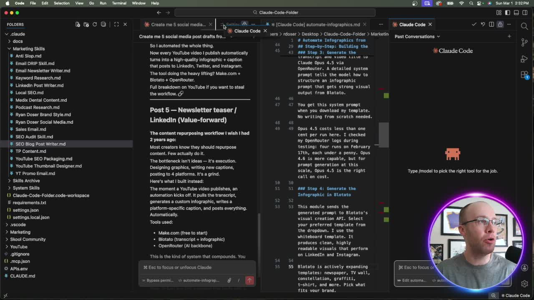Image resolution: width=534 pixels, height=300 pixels.
Task: Open Source Control in right activity bar
Action: [x=524, y=42]
